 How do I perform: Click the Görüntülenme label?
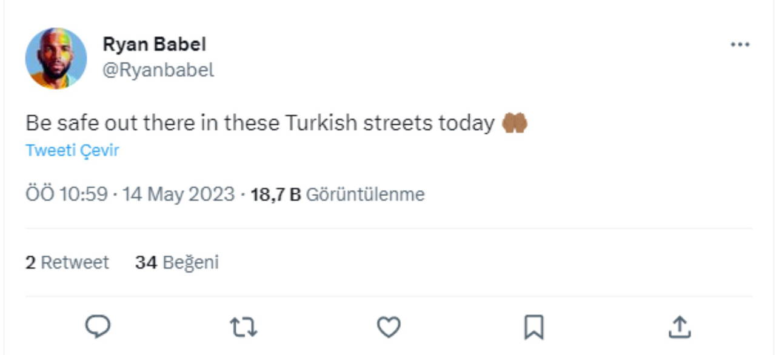tap(365, 194)
